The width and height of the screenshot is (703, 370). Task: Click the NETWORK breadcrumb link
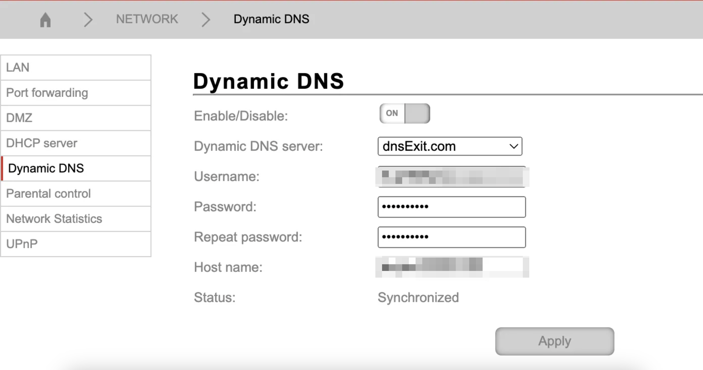(x=147, y=19)
